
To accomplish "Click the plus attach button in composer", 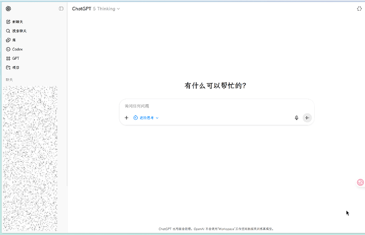I will [126, 118].
